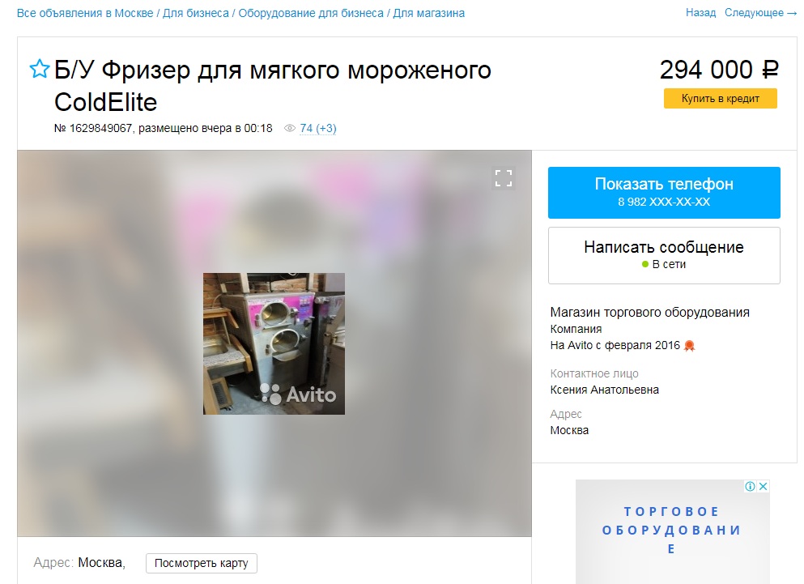This screenshot has width=804, height=584.
Task: Go to next listing via Следующее
Action: click(760, 13)
